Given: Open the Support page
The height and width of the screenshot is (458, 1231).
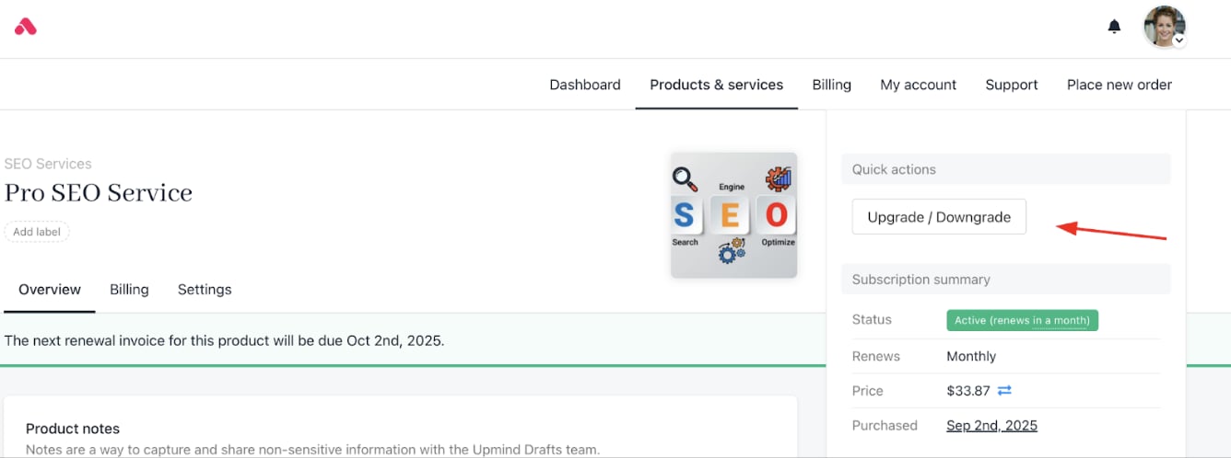Looking at the screenshot, I should point(1012,85).
